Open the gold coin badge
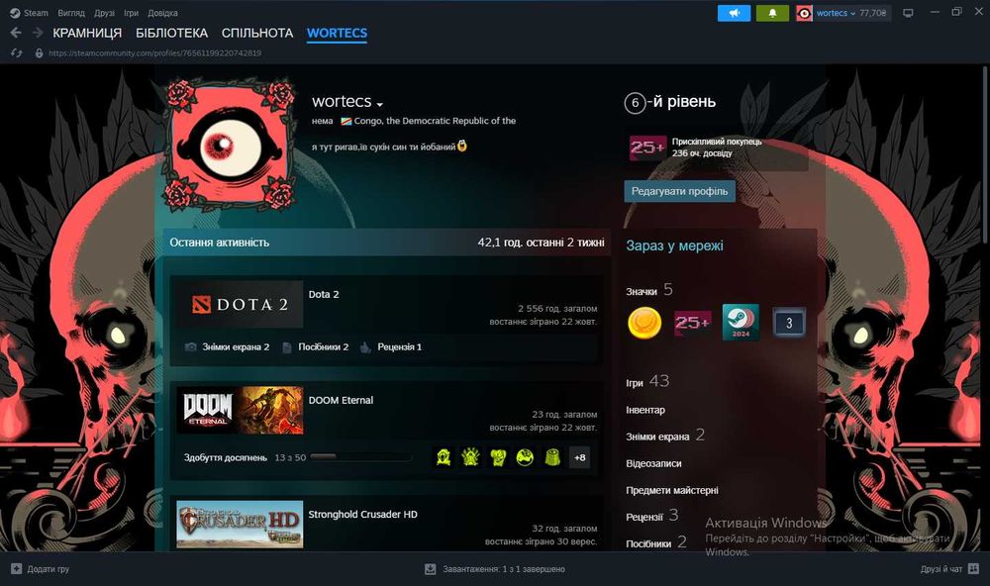990x586 pixels. (x=644, y=323)
